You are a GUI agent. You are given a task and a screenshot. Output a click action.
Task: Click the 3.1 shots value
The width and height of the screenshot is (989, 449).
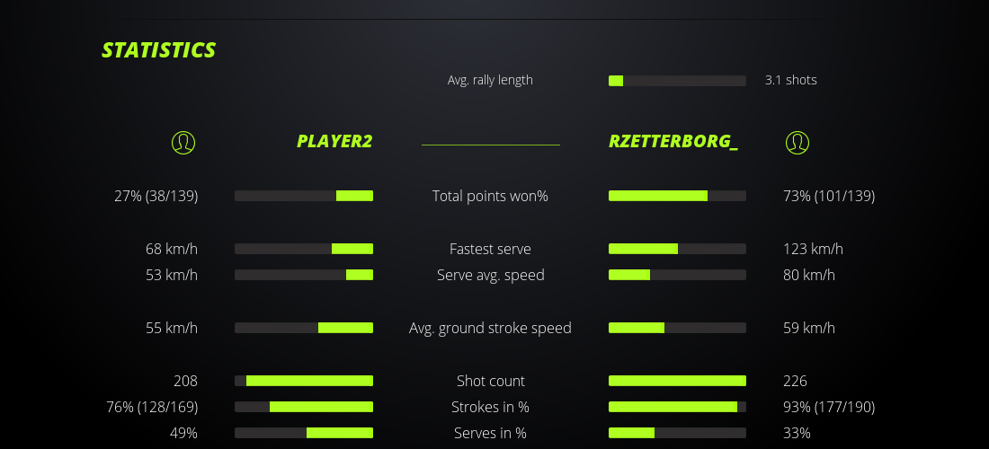coord(790,80)
